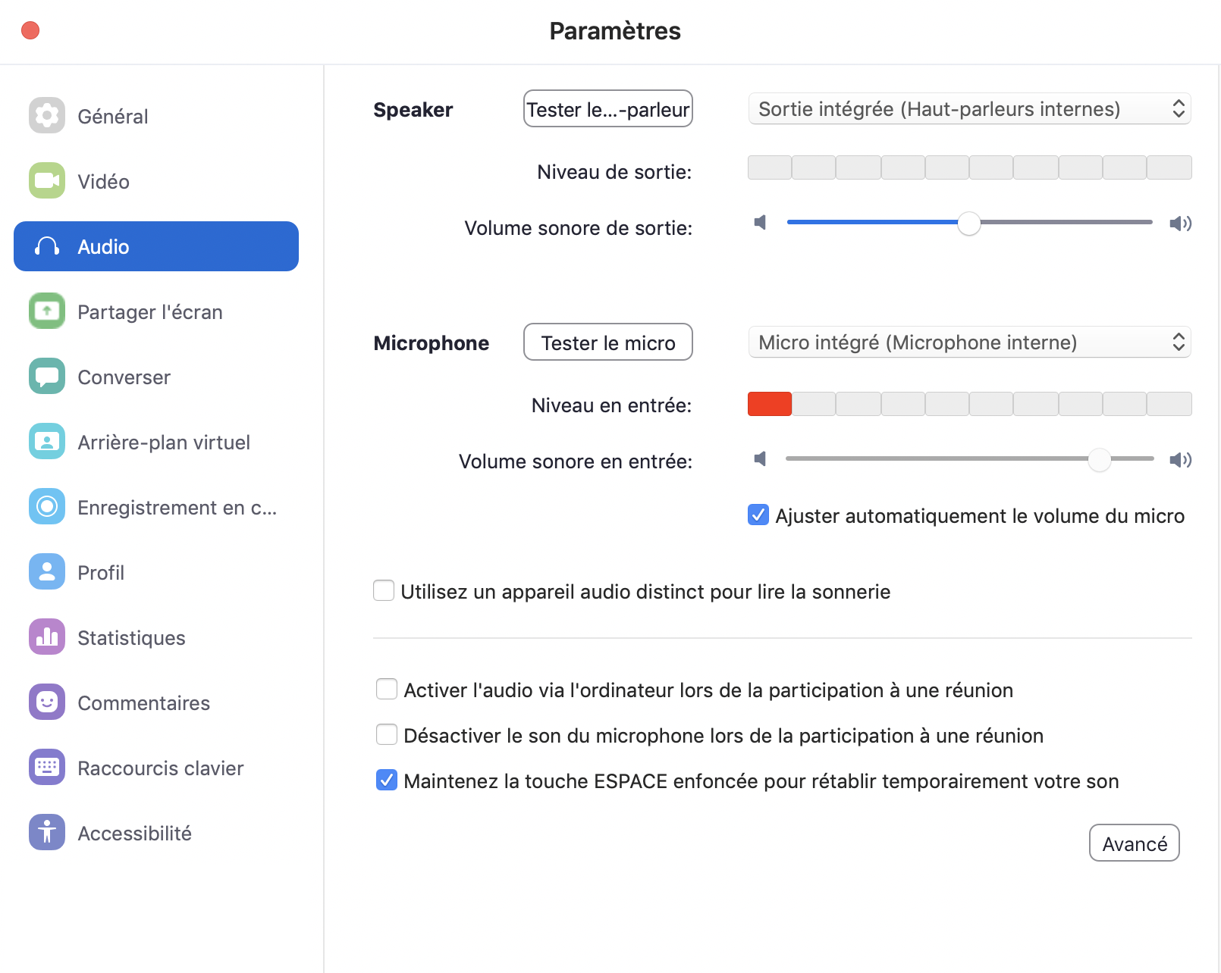Enable separate audio device for ringtone checkbox
1221x973 pixels.
[384, 591]
